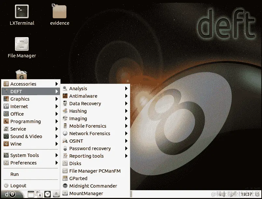Click the Hashing icon in DEFT submenu
Image resolution: width=262 pixels, height=199 pixels.
point(65,111)
